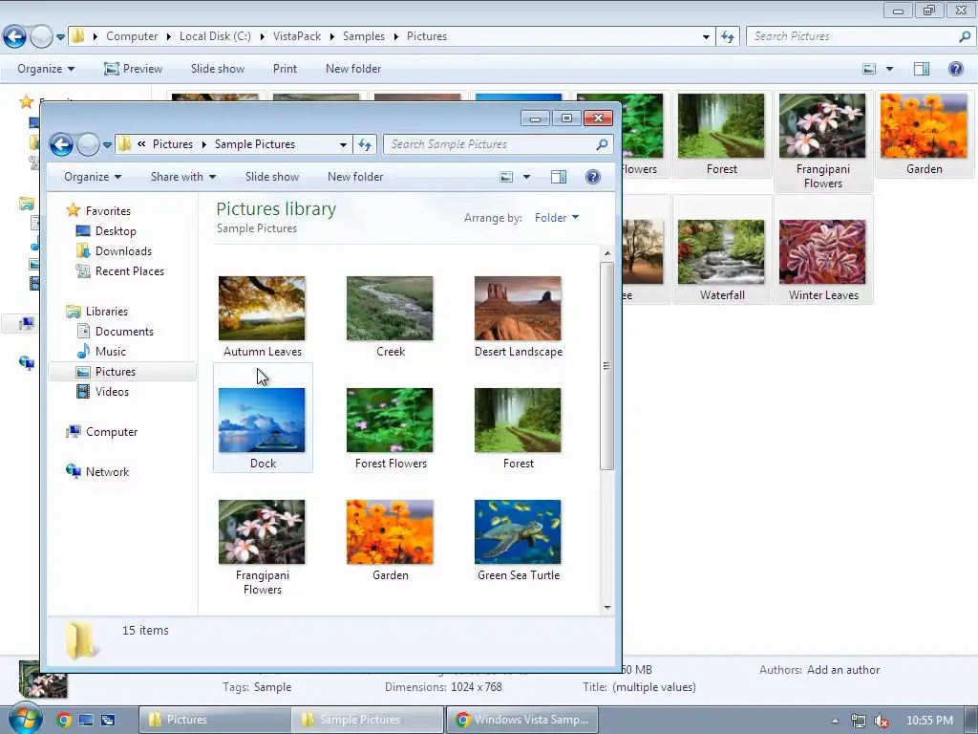The image size is (978, 734).
Task: Go back in Sample Pictures window
Action: tap(61, 145)
